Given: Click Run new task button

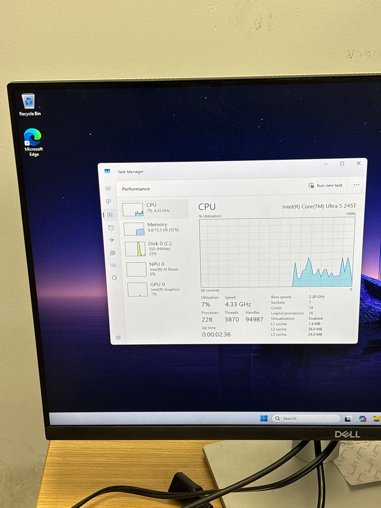Looking at the screenshot, I should click(325, 185).
